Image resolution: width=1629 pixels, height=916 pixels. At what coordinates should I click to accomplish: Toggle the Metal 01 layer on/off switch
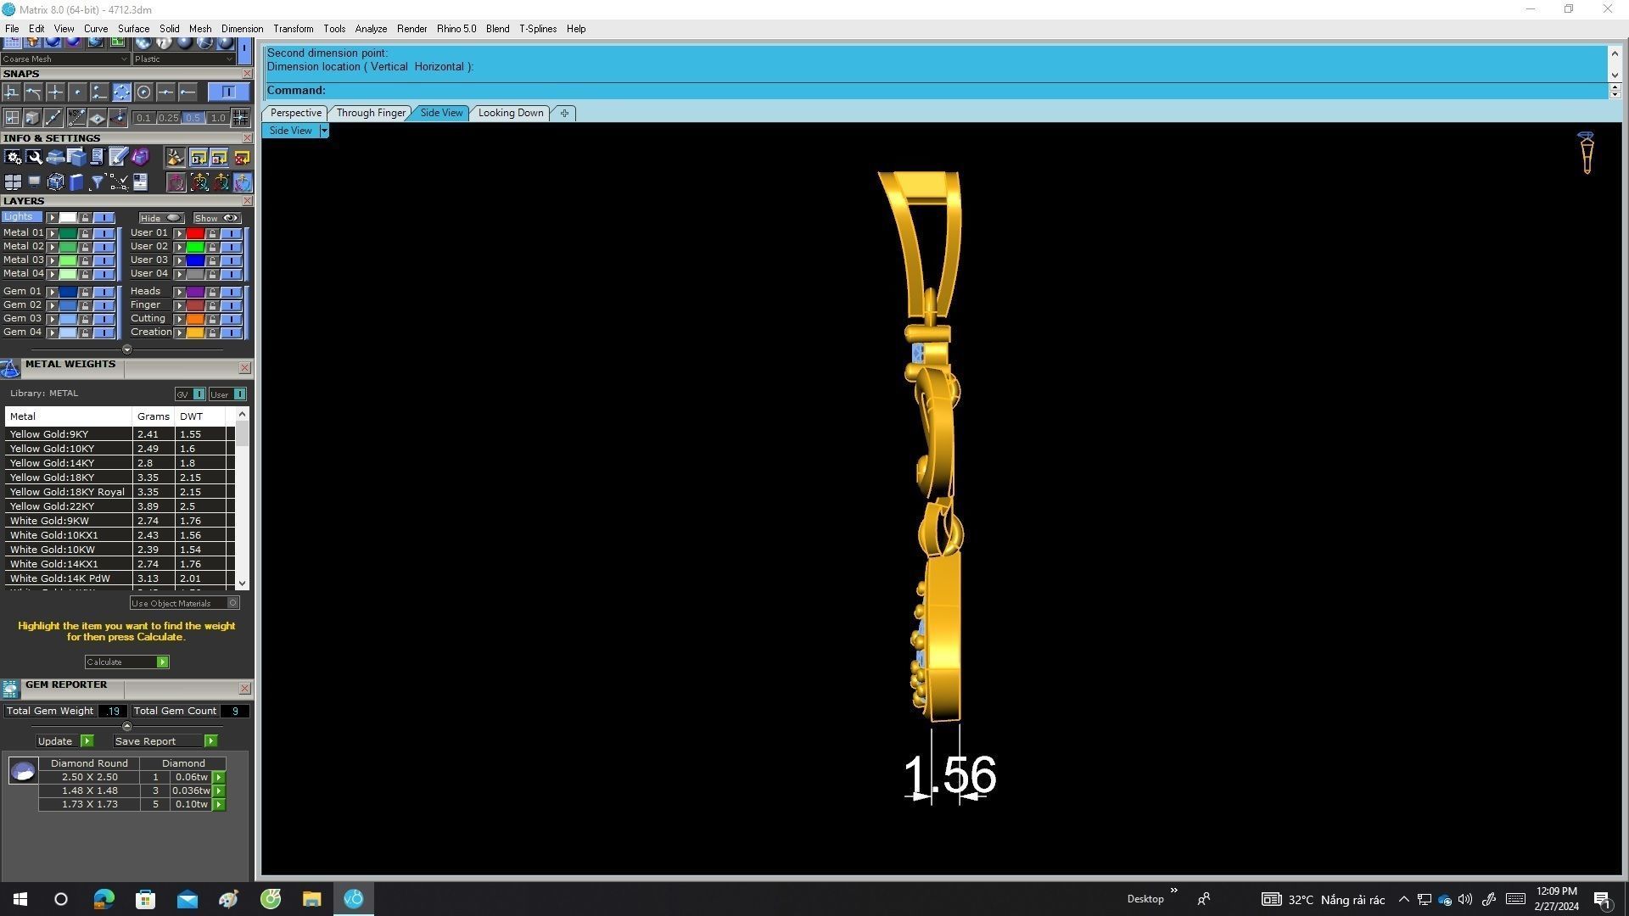point(104,233)
